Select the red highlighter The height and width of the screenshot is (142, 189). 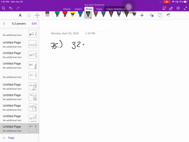point(65,14)
